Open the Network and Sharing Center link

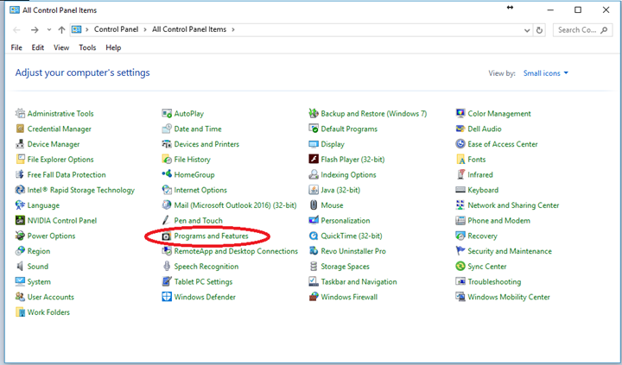513,205
